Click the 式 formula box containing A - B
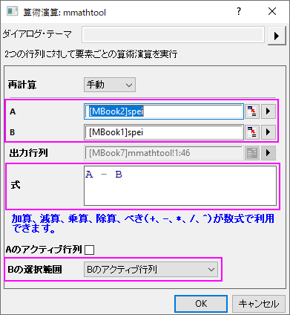The width and height of the screenshot is (290, 315). (180, 186)
